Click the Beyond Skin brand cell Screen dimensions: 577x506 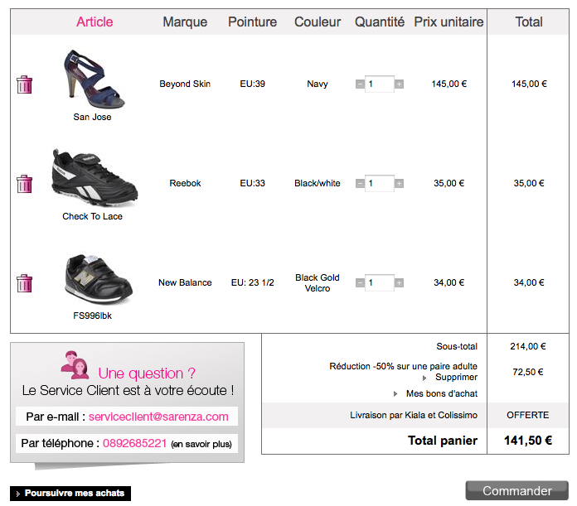coord(185,84)
